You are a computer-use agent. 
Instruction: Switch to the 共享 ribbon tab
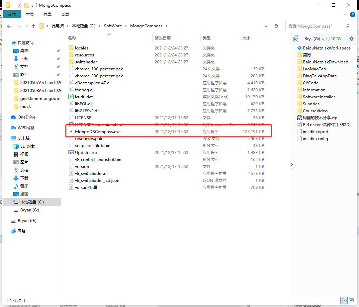pos(47,14)
